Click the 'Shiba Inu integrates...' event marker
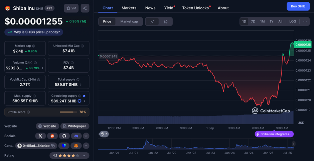 (274, 134)
